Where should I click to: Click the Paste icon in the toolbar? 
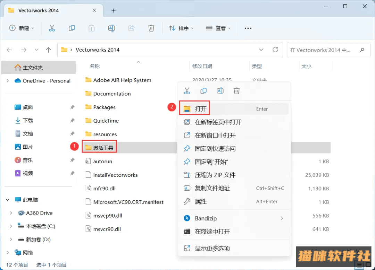tap(92, 28)
